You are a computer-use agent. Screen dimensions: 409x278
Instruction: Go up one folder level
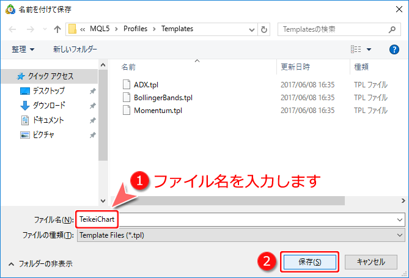57,29
